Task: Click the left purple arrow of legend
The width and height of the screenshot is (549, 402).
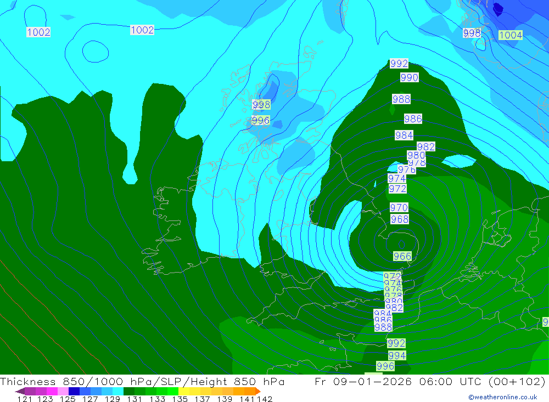Action: pos(20,391)
